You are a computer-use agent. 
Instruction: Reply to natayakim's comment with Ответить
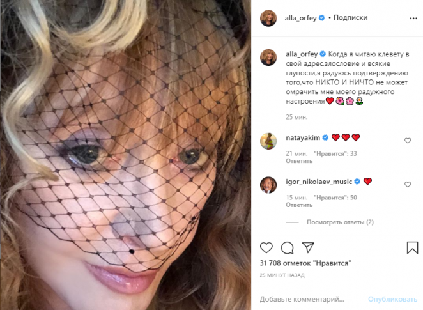(x=299, y=161)
